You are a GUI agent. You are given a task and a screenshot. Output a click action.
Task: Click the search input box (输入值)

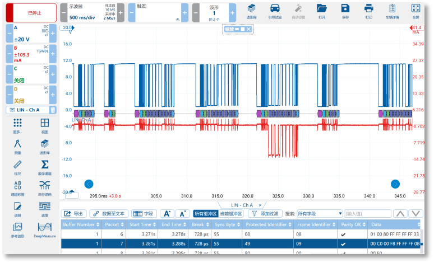(x=367, y=214)
